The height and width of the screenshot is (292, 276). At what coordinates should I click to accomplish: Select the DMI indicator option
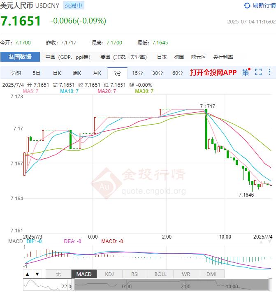coord(211,274)
